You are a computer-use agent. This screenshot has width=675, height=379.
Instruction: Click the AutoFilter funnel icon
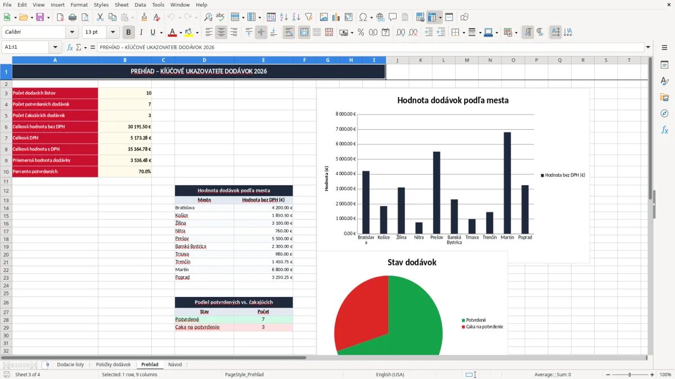(308, 17)
